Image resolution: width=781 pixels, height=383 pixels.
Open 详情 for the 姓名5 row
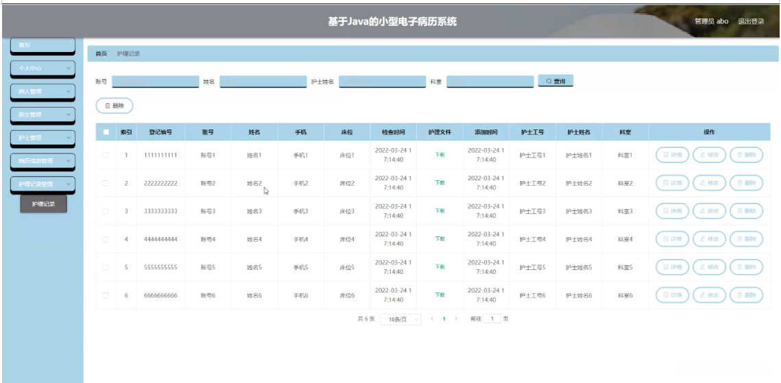(x=672, y=267)
